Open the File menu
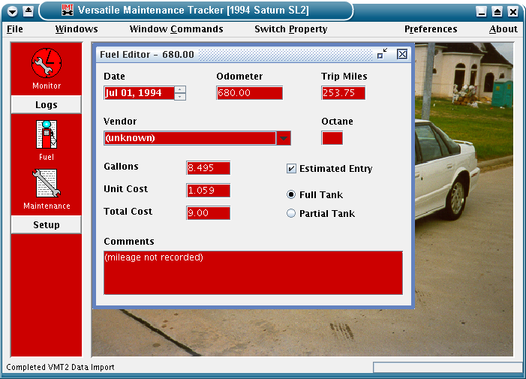This screenshot has width=526, height=379. [x=15, y=29]
